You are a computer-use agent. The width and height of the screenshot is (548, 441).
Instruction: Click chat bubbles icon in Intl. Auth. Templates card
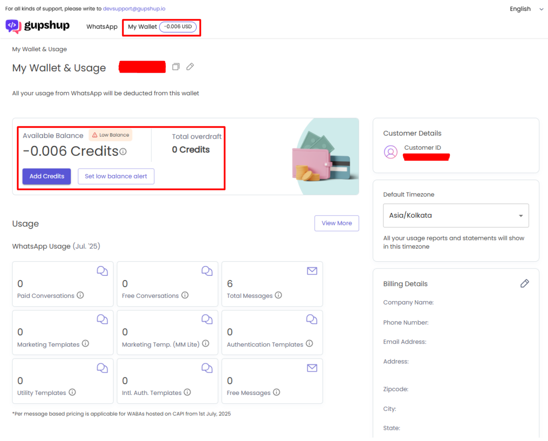coord(207,368)
